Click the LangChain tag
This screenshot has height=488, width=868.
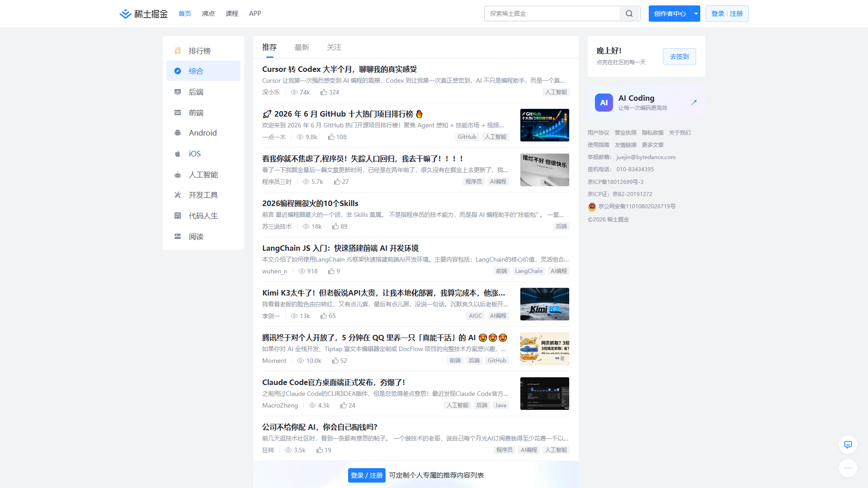pyautogui.click(x=529, y=271)
